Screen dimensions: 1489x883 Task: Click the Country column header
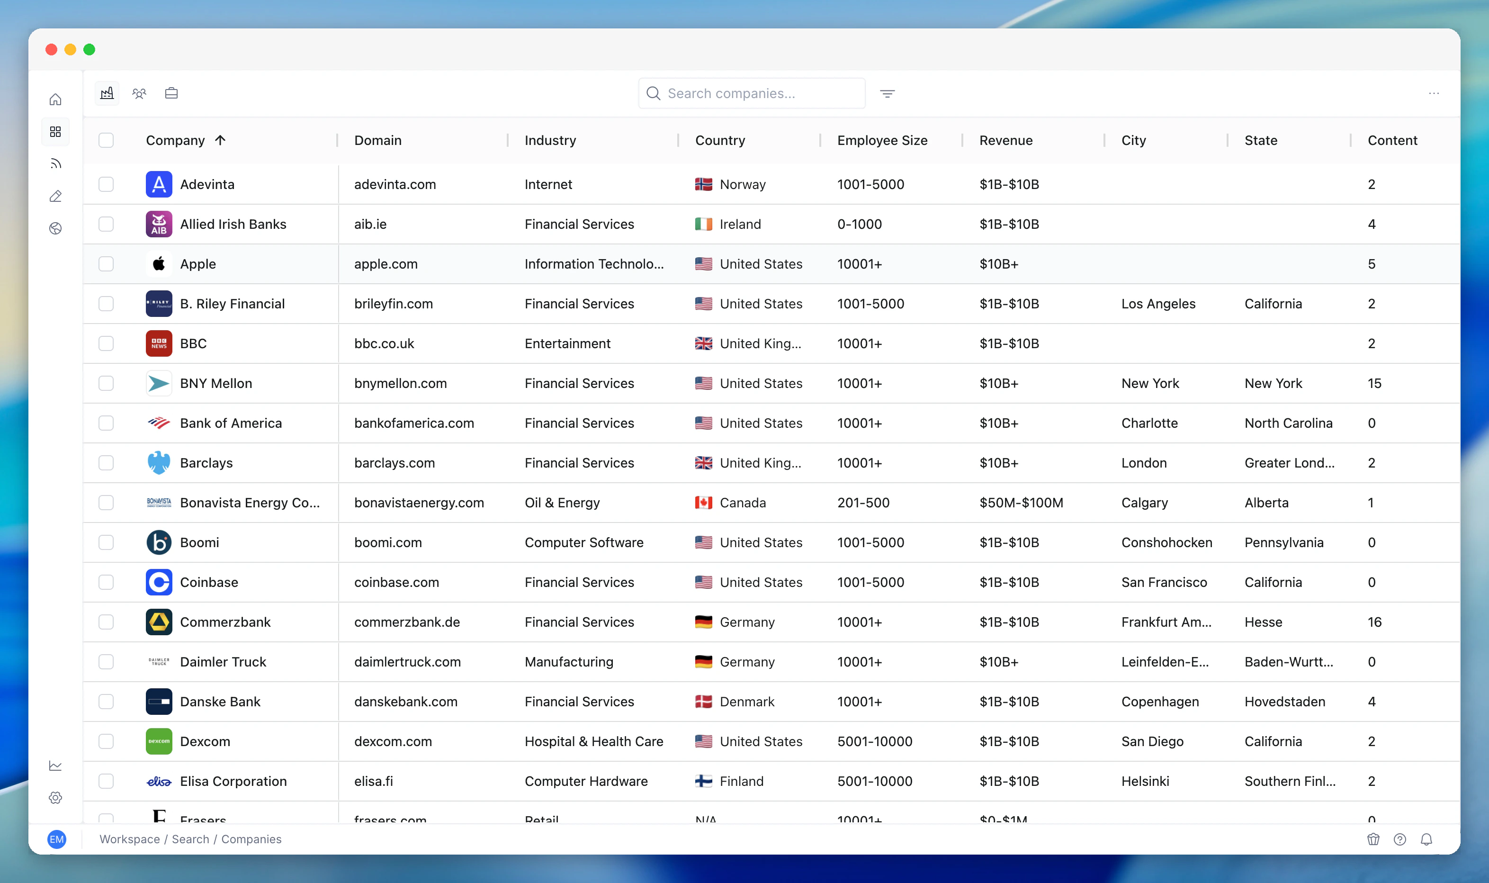pos(720,140)
